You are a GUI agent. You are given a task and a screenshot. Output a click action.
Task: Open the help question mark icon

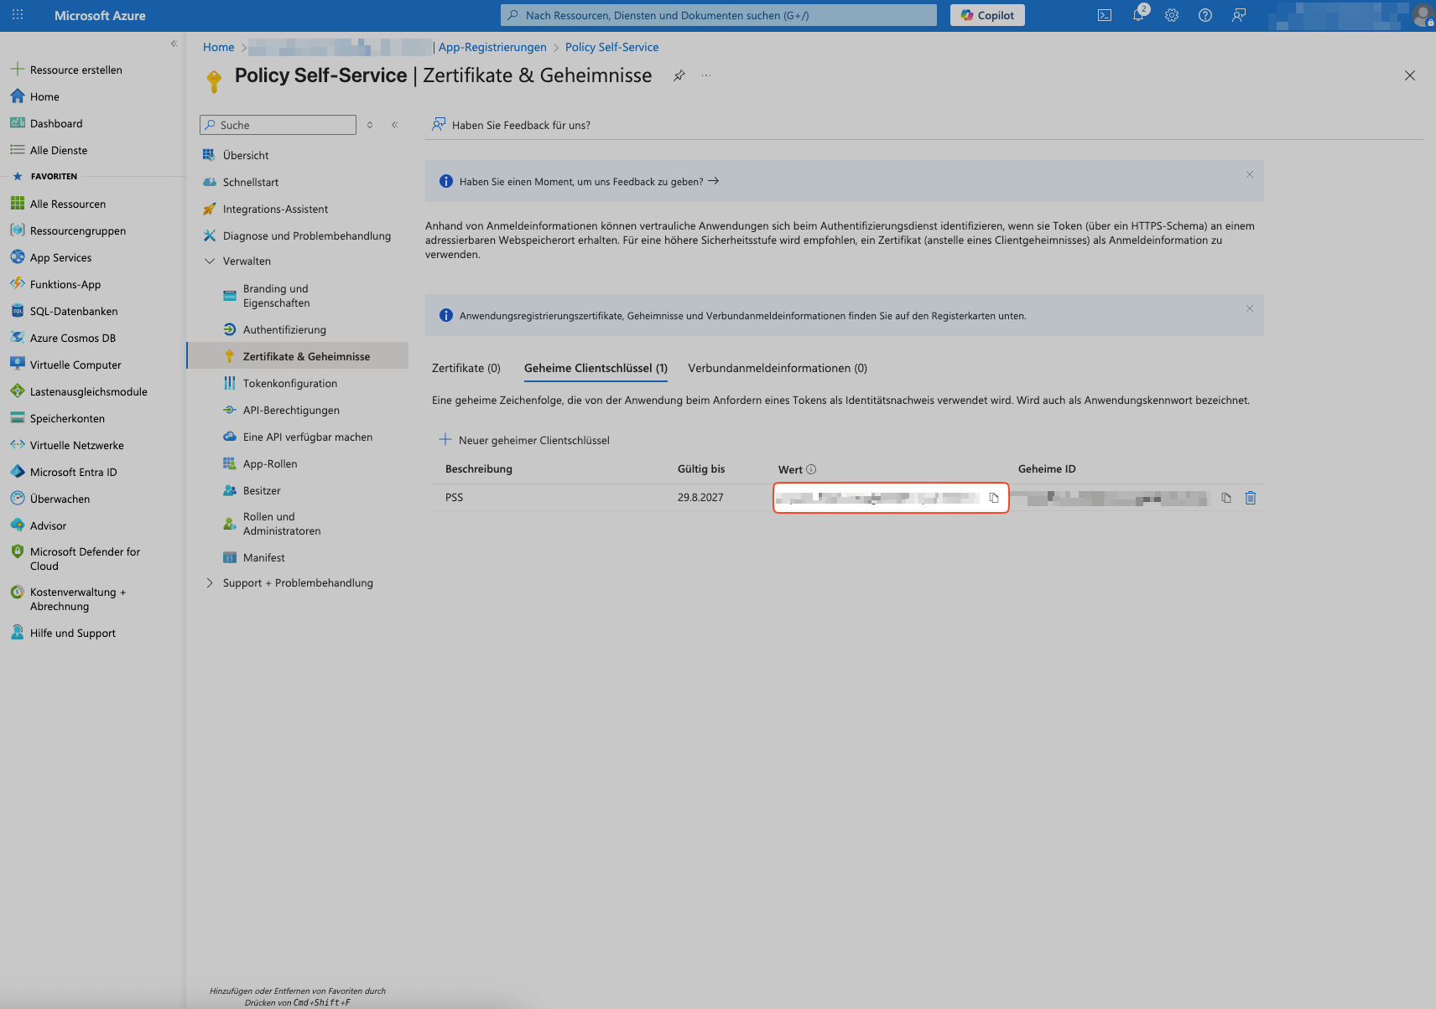(1205, 15)
